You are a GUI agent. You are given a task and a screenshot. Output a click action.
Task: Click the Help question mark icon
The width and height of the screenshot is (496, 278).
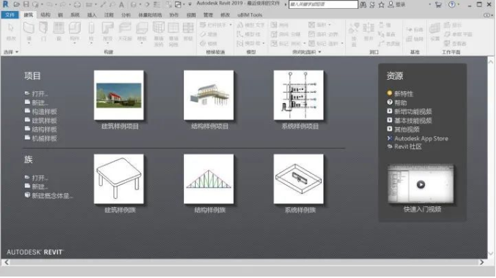coord(452,4)
